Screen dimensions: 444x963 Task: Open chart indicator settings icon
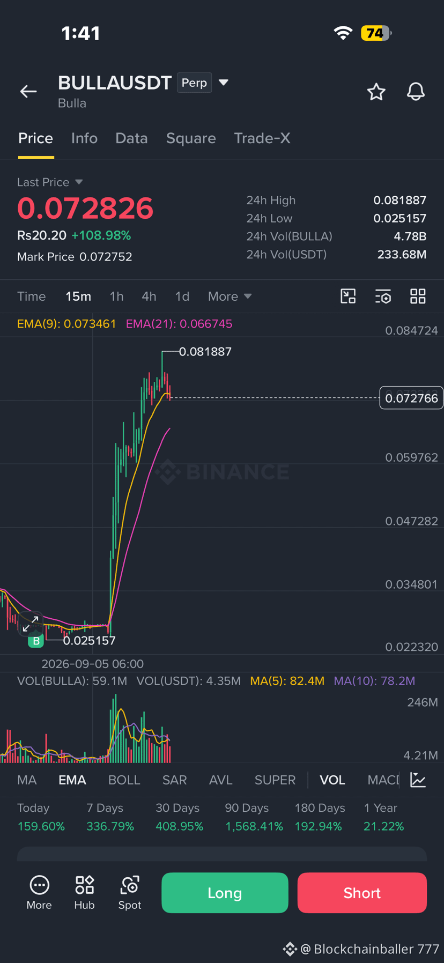383,296
